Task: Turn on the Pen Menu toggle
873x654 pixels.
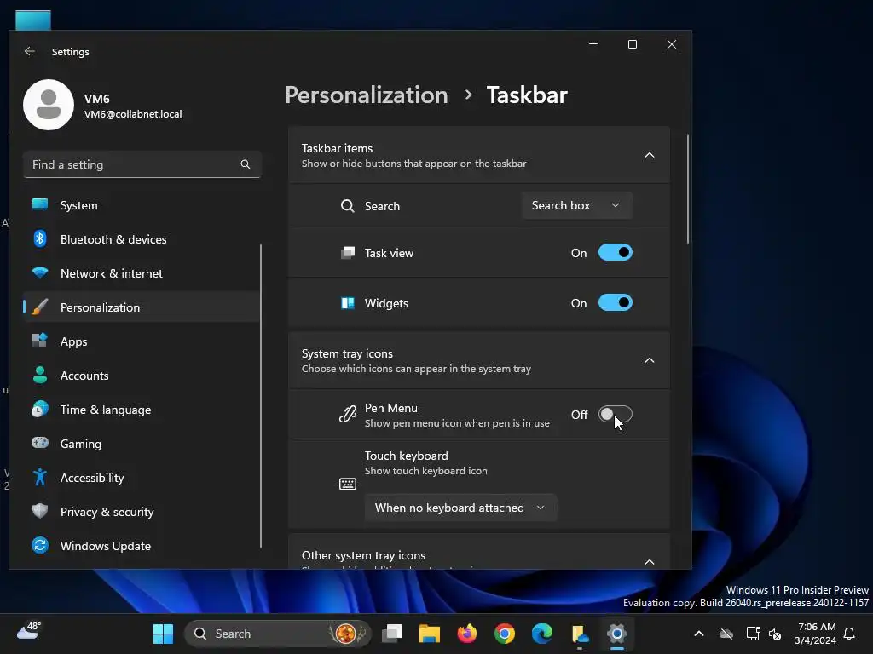Action: tap(616, 415)
